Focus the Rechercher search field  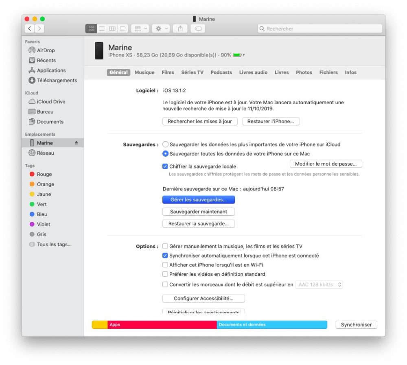[x=320, y=28]
